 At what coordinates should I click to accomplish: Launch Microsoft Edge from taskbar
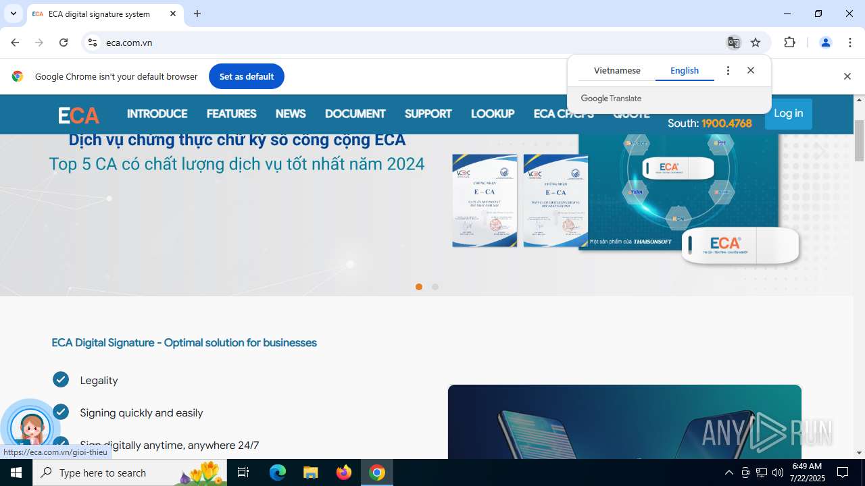pyautogui.click(x=278, y=473)
